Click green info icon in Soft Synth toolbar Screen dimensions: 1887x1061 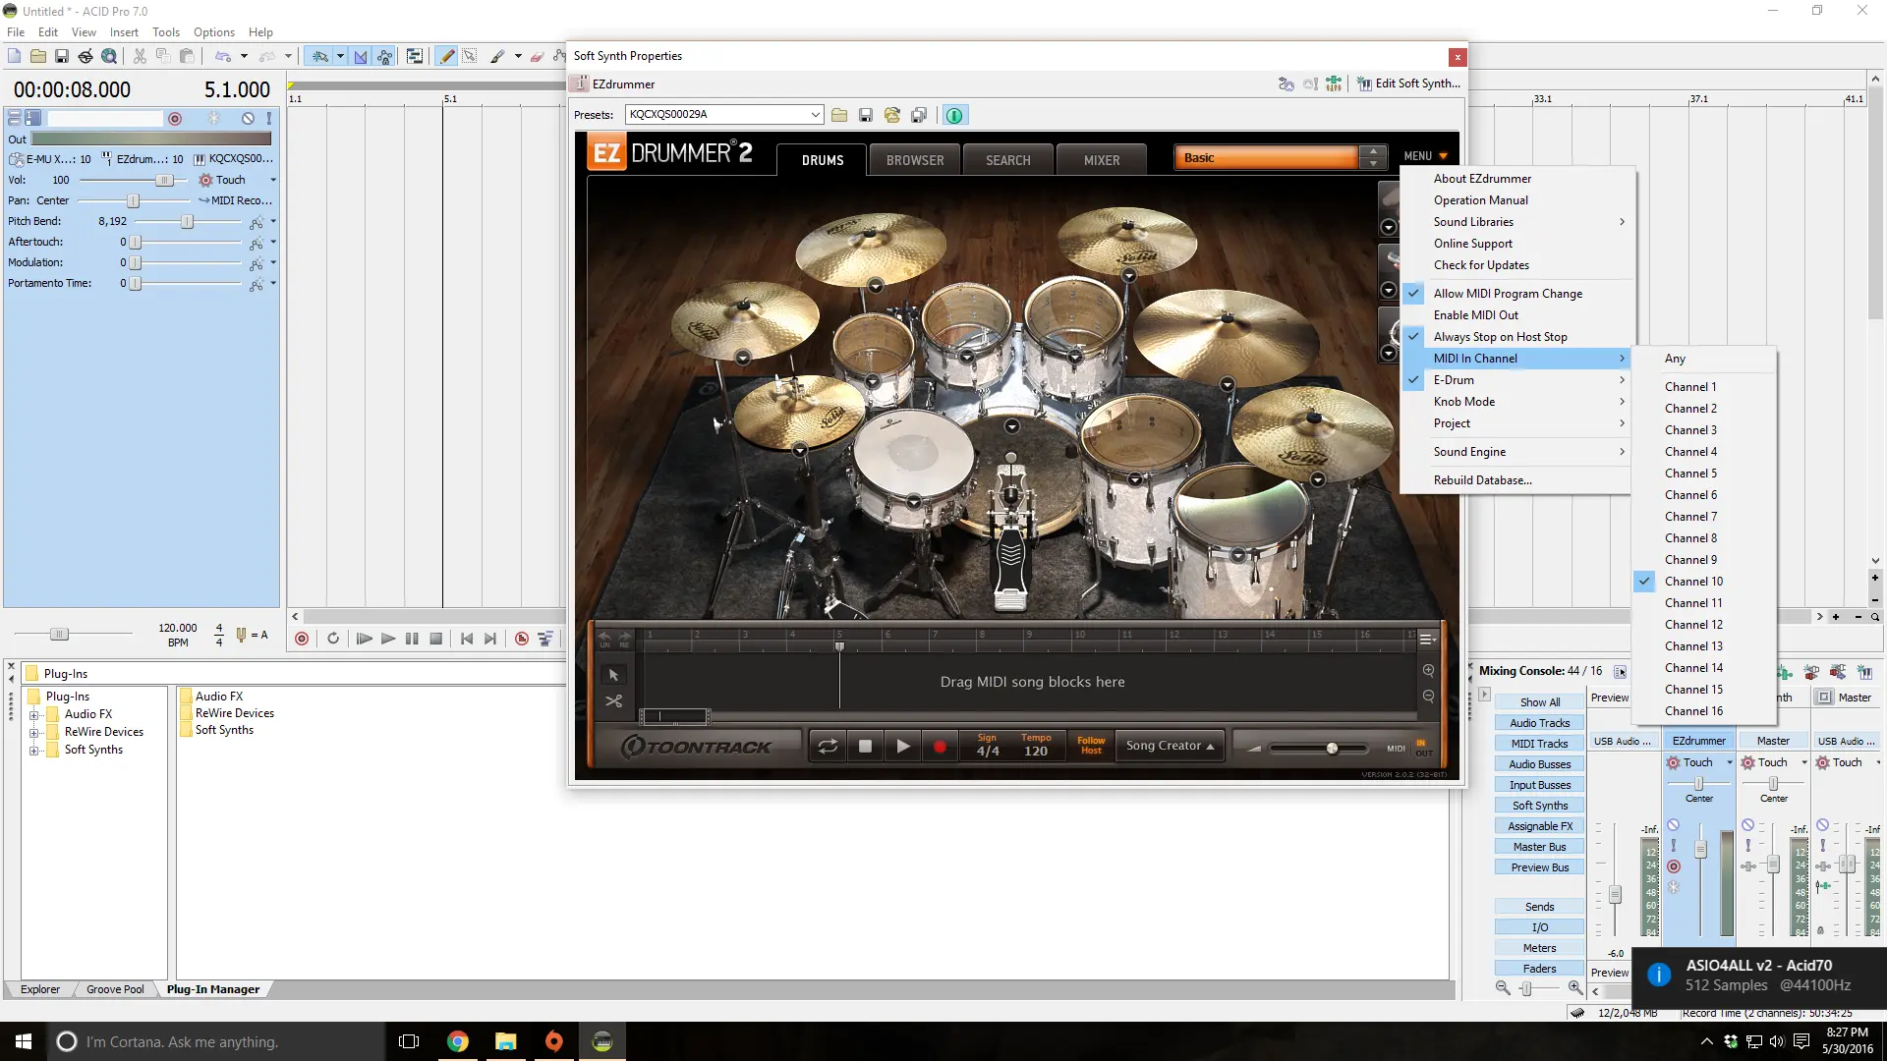click(954, 115)
